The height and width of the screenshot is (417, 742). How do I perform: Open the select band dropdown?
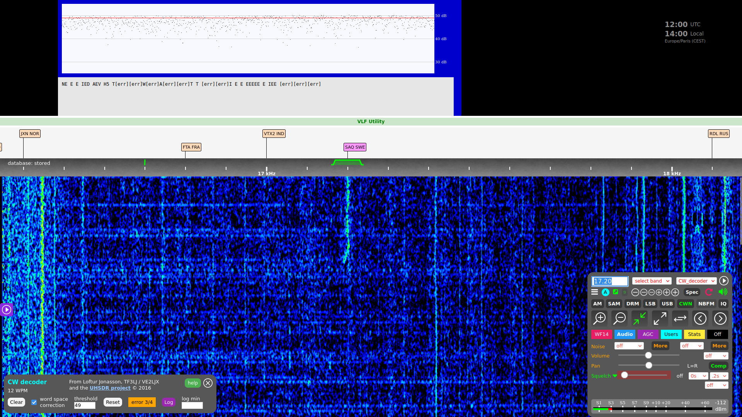[652, 281]
